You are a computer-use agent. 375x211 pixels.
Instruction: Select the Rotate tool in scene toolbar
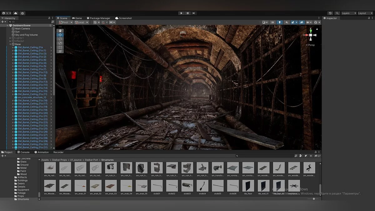point(60,39)
